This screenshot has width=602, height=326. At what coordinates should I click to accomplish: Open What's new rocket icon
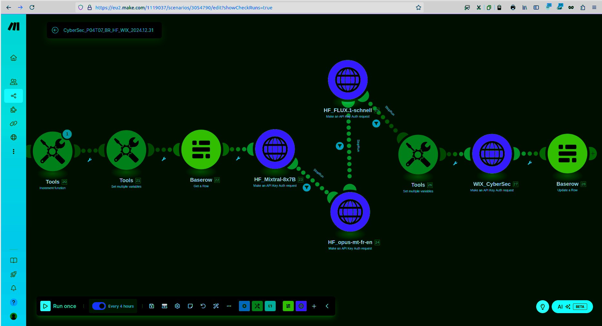[x=14, y=274]
